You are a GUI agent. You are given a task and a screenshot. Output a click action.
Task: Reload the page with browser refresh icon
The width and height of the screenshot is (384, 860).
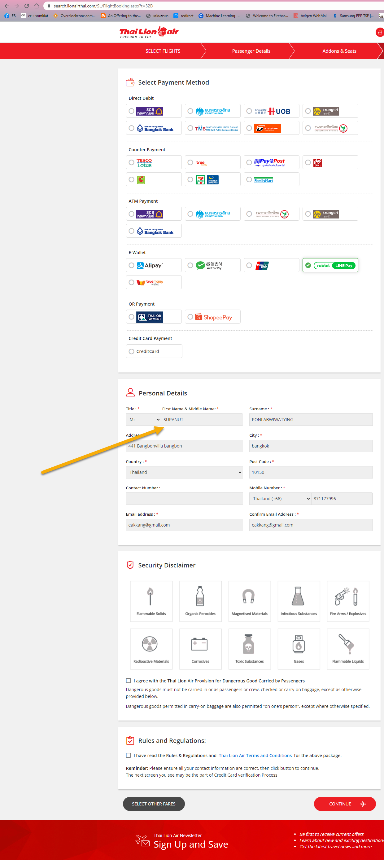click(x=27, y=6)
